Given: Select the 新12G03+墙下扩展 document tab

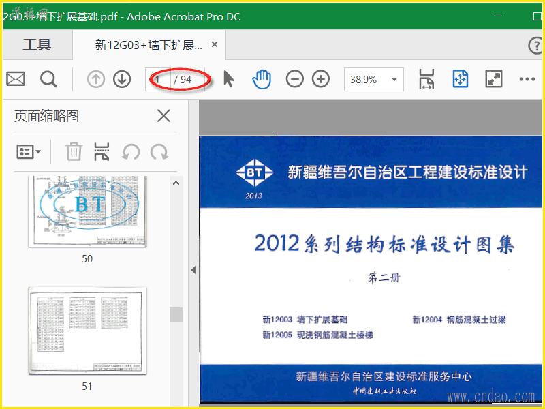Looking at the screenshot, I should [x=149, y=45].
